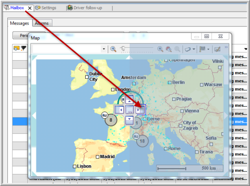Click the center docking icon
The image size is (250, 186).
point(129,110)
